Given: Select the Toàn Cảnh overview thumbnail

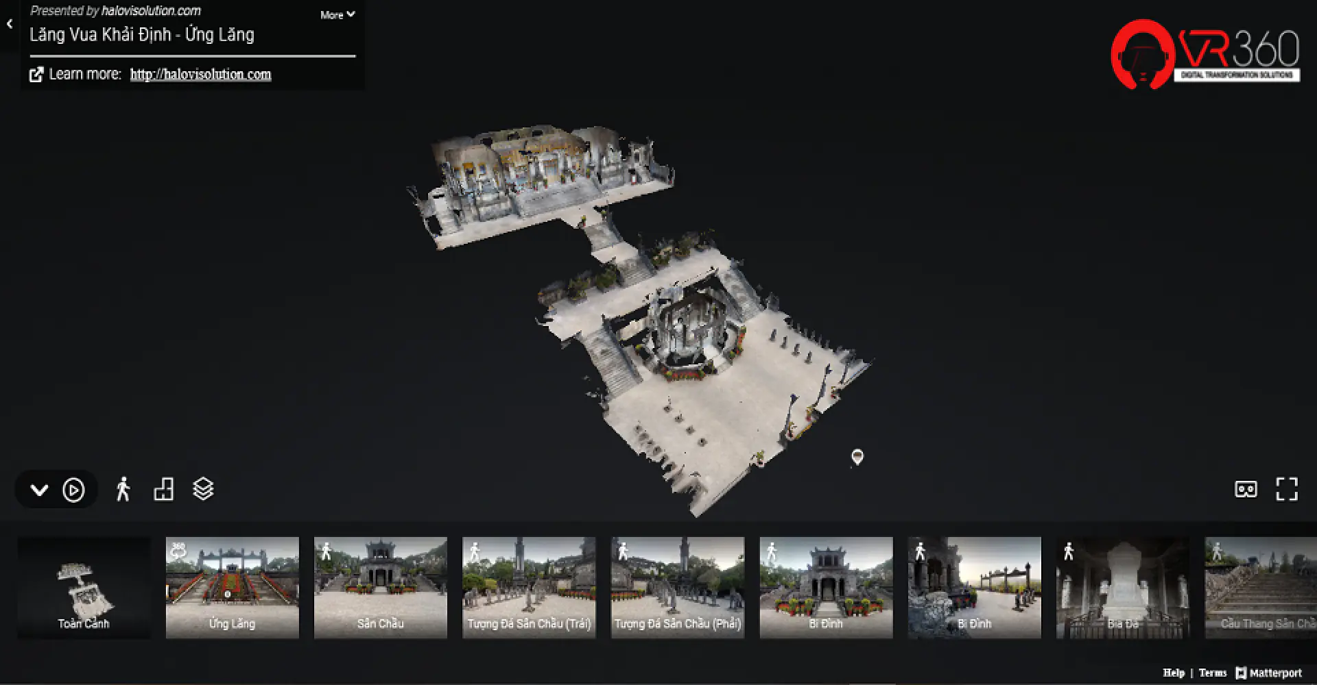Looking at the screenshot, I should pos(84,588).
